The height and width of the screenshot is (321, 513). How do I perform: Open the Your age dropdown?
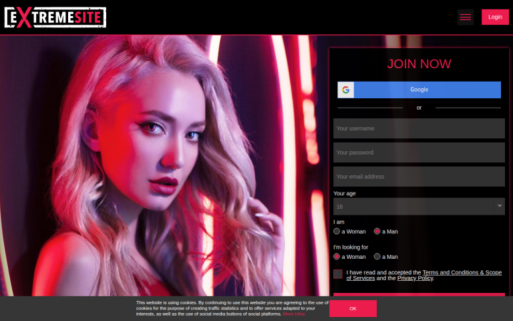pyautogui.click(x=419, y=207)
